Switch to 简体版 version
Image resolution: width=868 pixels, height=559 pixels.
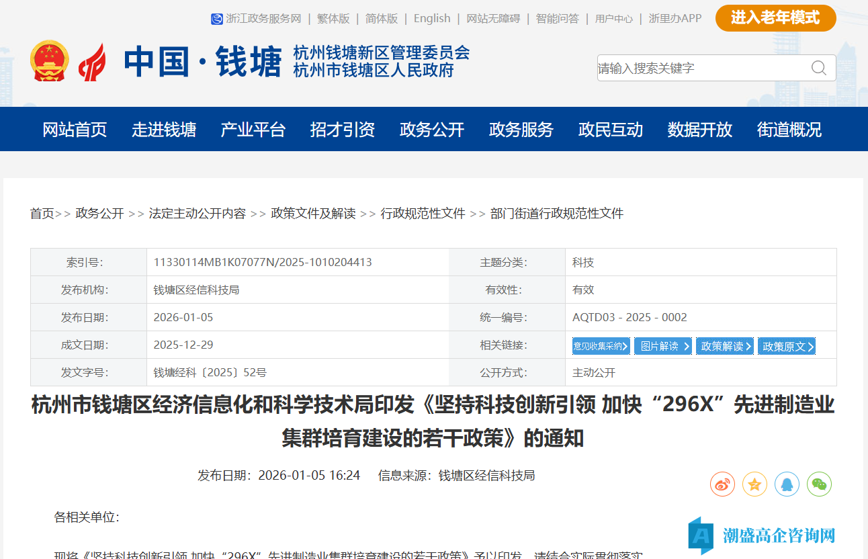tap(382, 19)
